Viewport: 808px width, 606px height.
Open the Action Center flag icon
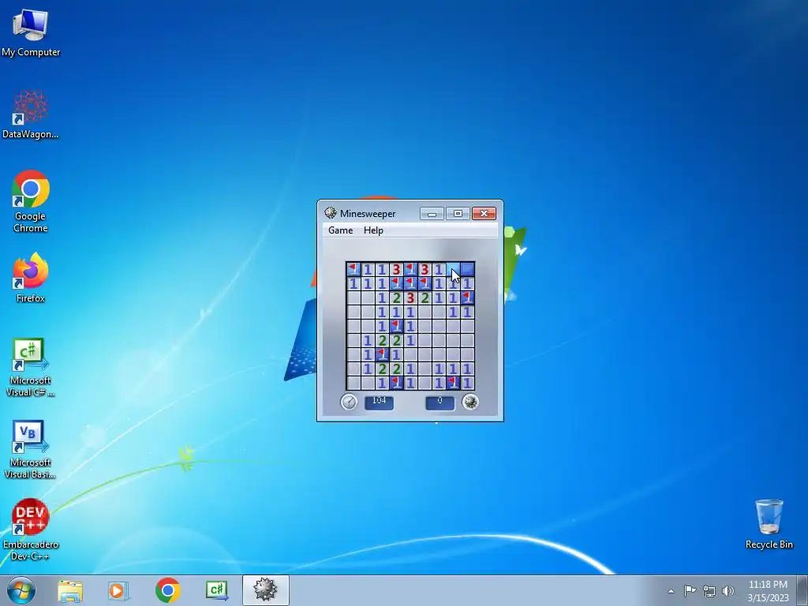[x=690, y=591]
